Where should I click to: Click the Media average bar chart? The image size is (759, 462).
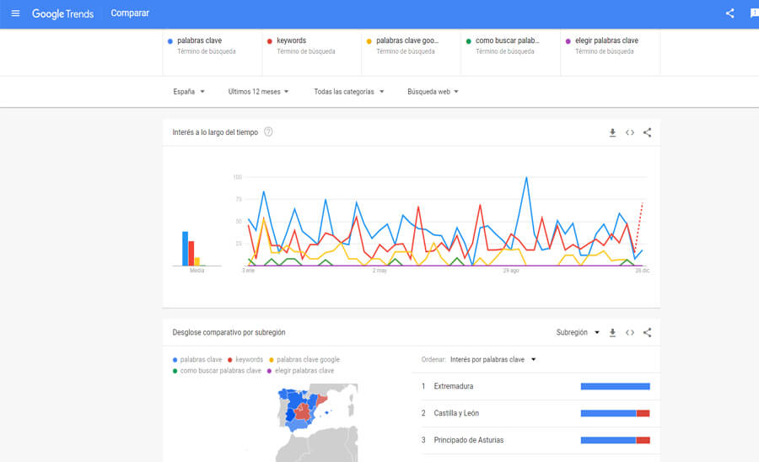196,249
